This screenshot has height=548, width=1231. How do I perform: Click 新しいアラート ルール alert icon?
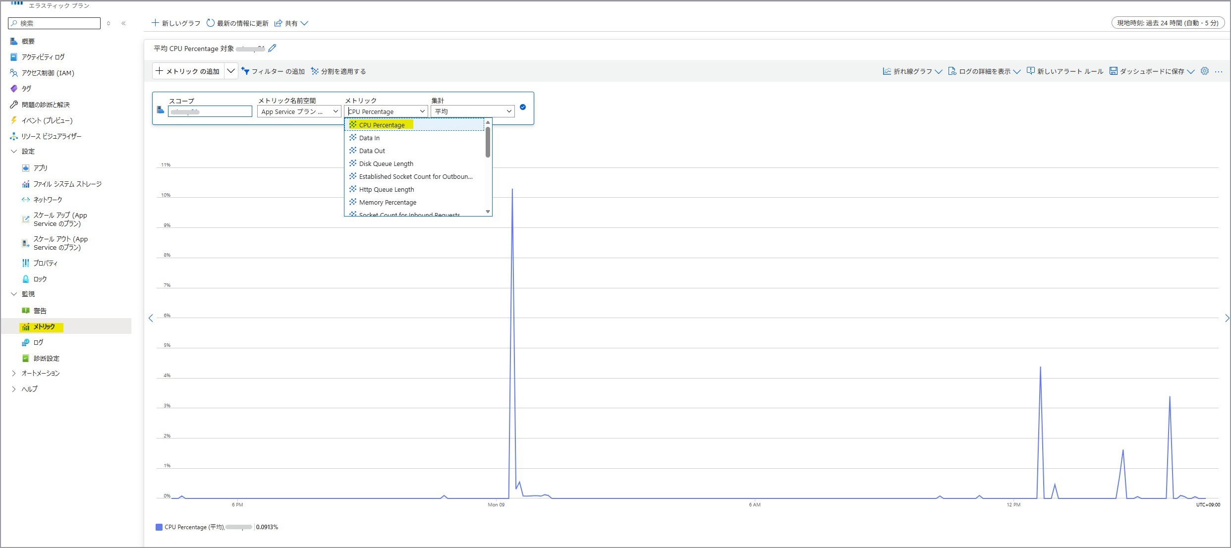pos(1031,71)
